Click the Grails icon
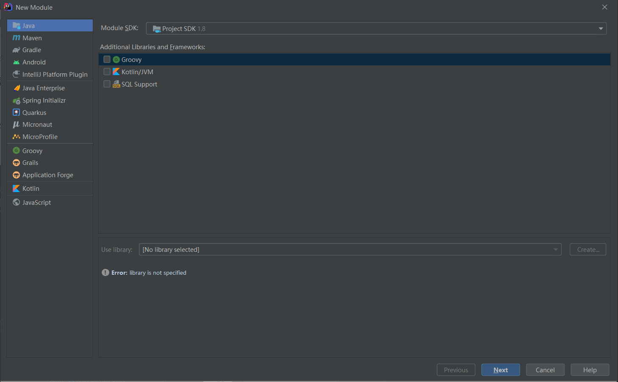Image resolution: width=618 pixels, height=382 pixels. point(17,163)
